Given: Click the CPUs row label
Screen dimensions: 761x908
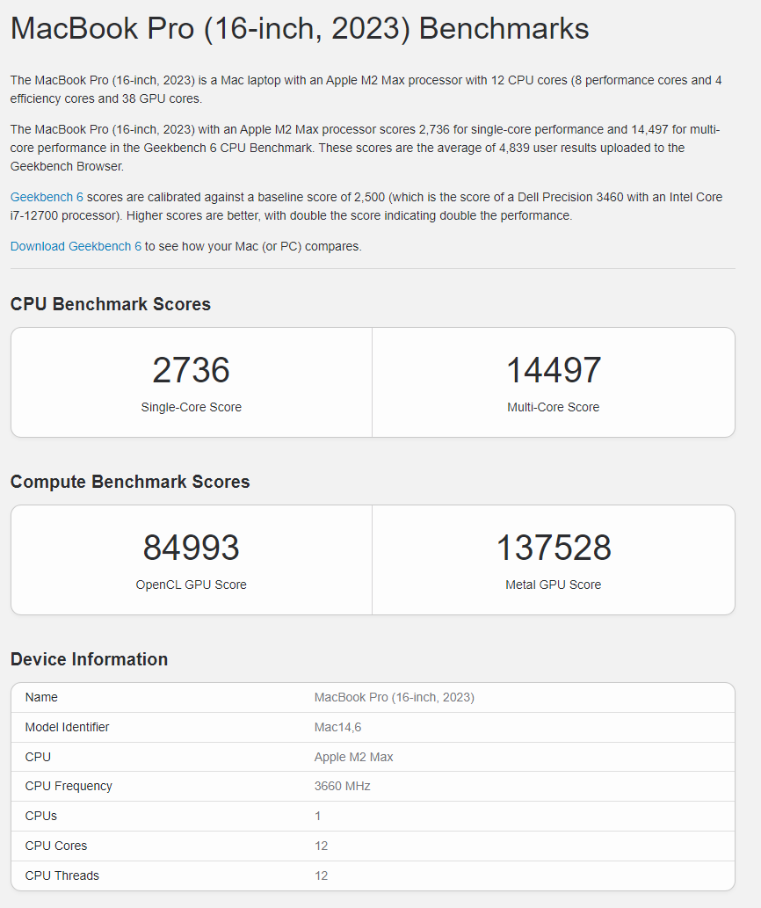Looking at the screenshot, I should tap(41, 816).
